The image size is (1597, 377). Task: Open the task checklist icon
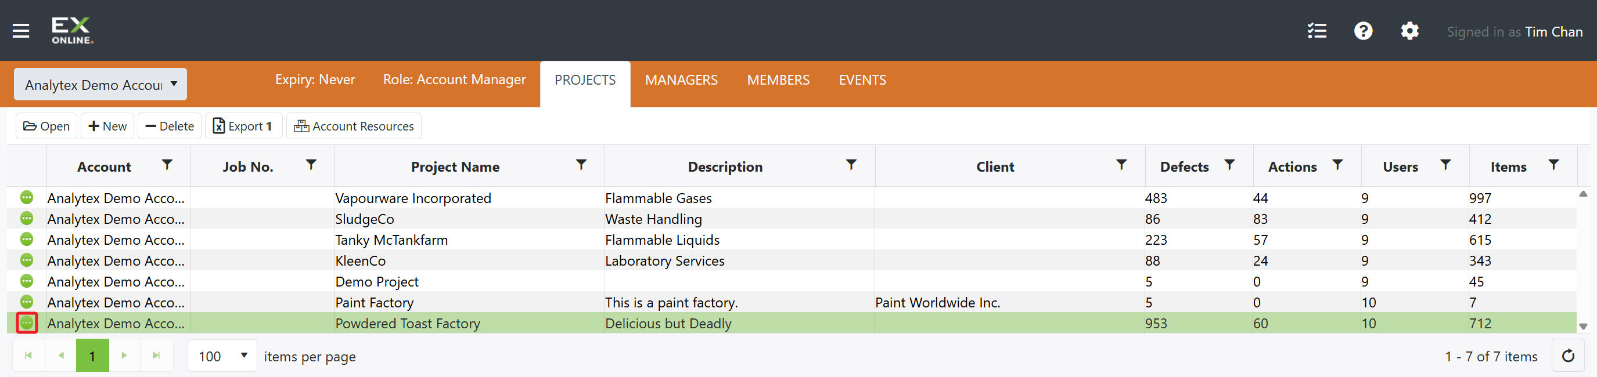tap(1317, 31)
